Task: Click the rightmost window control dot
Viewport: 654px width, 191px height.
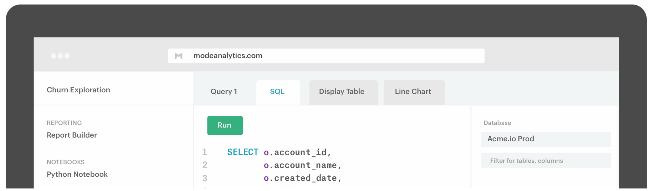Action: click(67, 56)
